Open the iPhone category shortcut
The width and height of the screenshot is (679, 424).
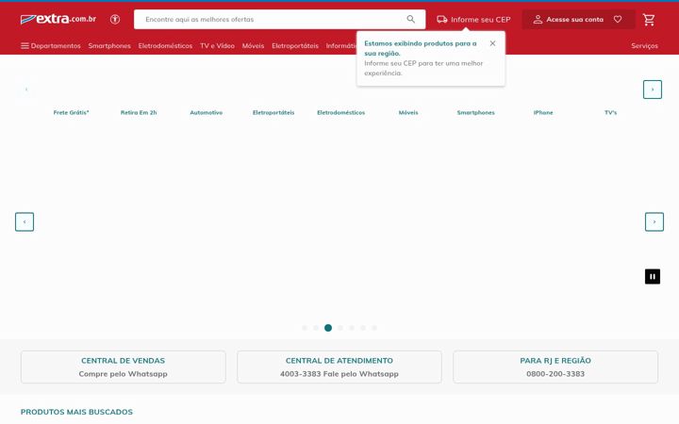[543, 112]
